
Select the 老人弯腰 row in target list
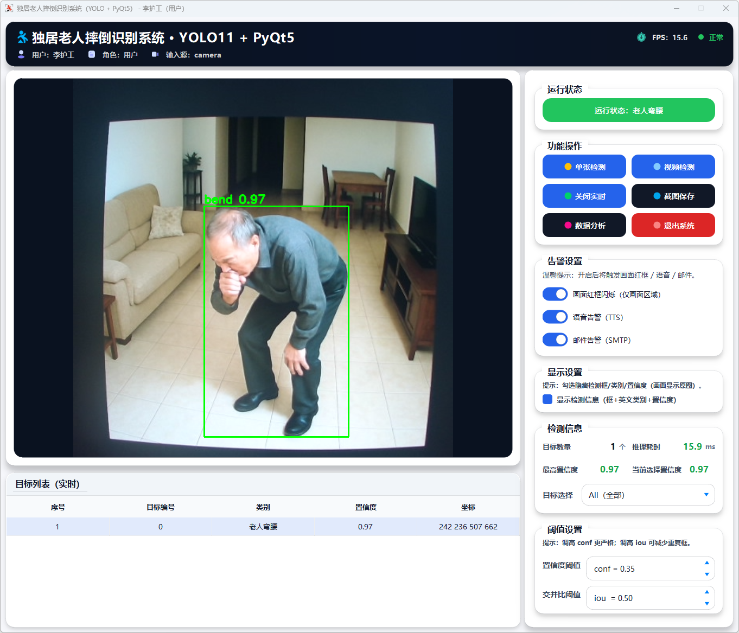[263, 527]
